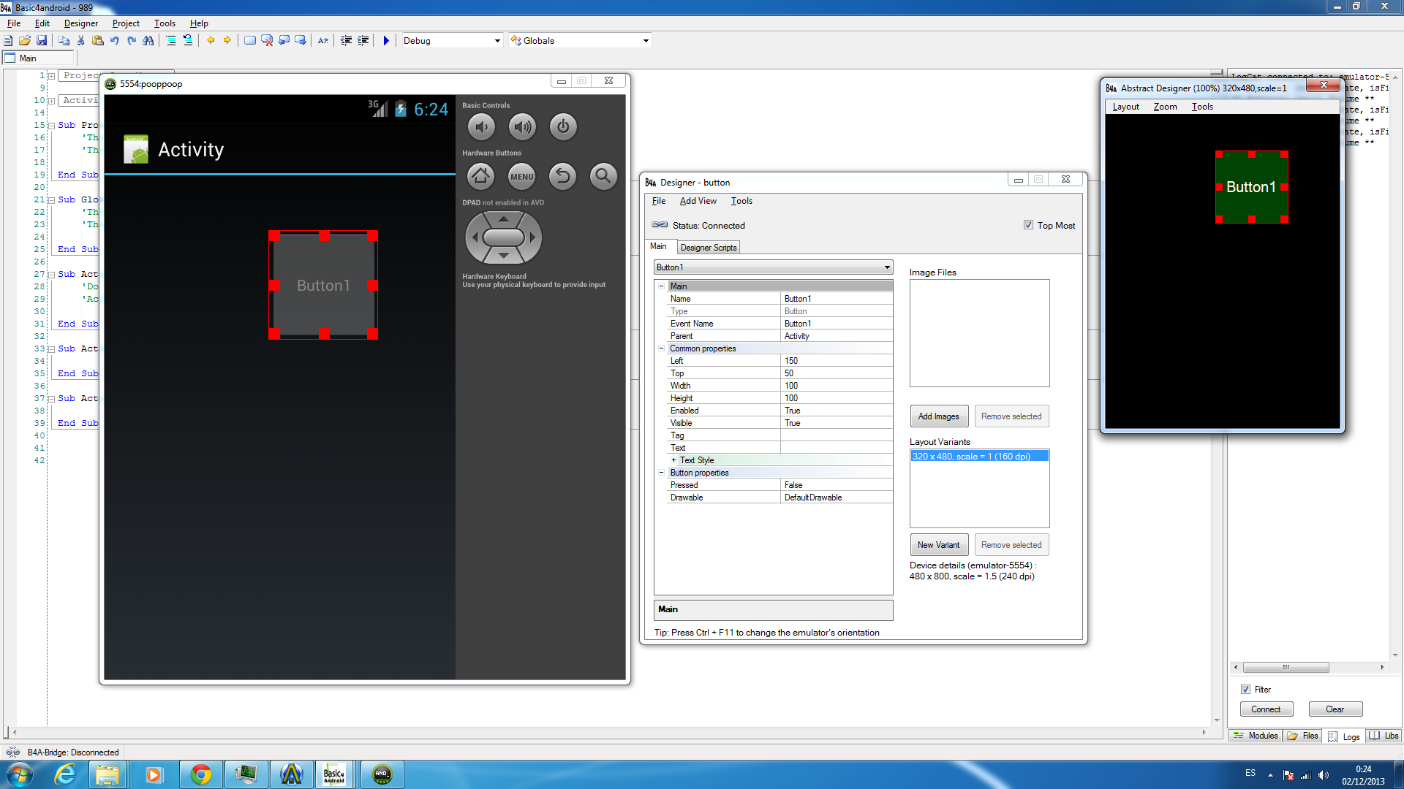Viewport: 1404px width, 789px height.
Task: Click the New Variant button
Action: [x=939, y=544]
